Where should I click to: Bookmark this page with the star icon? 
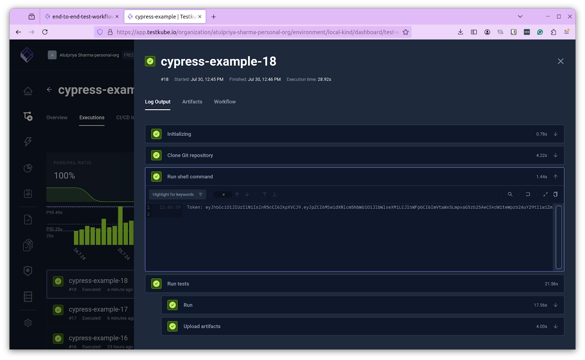(x=405, y=32)
